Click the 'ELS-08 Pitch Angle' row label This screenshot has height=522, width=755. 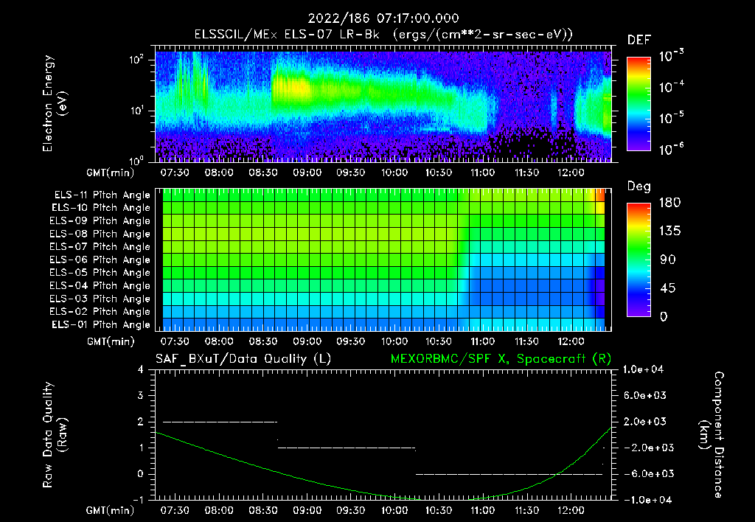click(x=100, y=234)
